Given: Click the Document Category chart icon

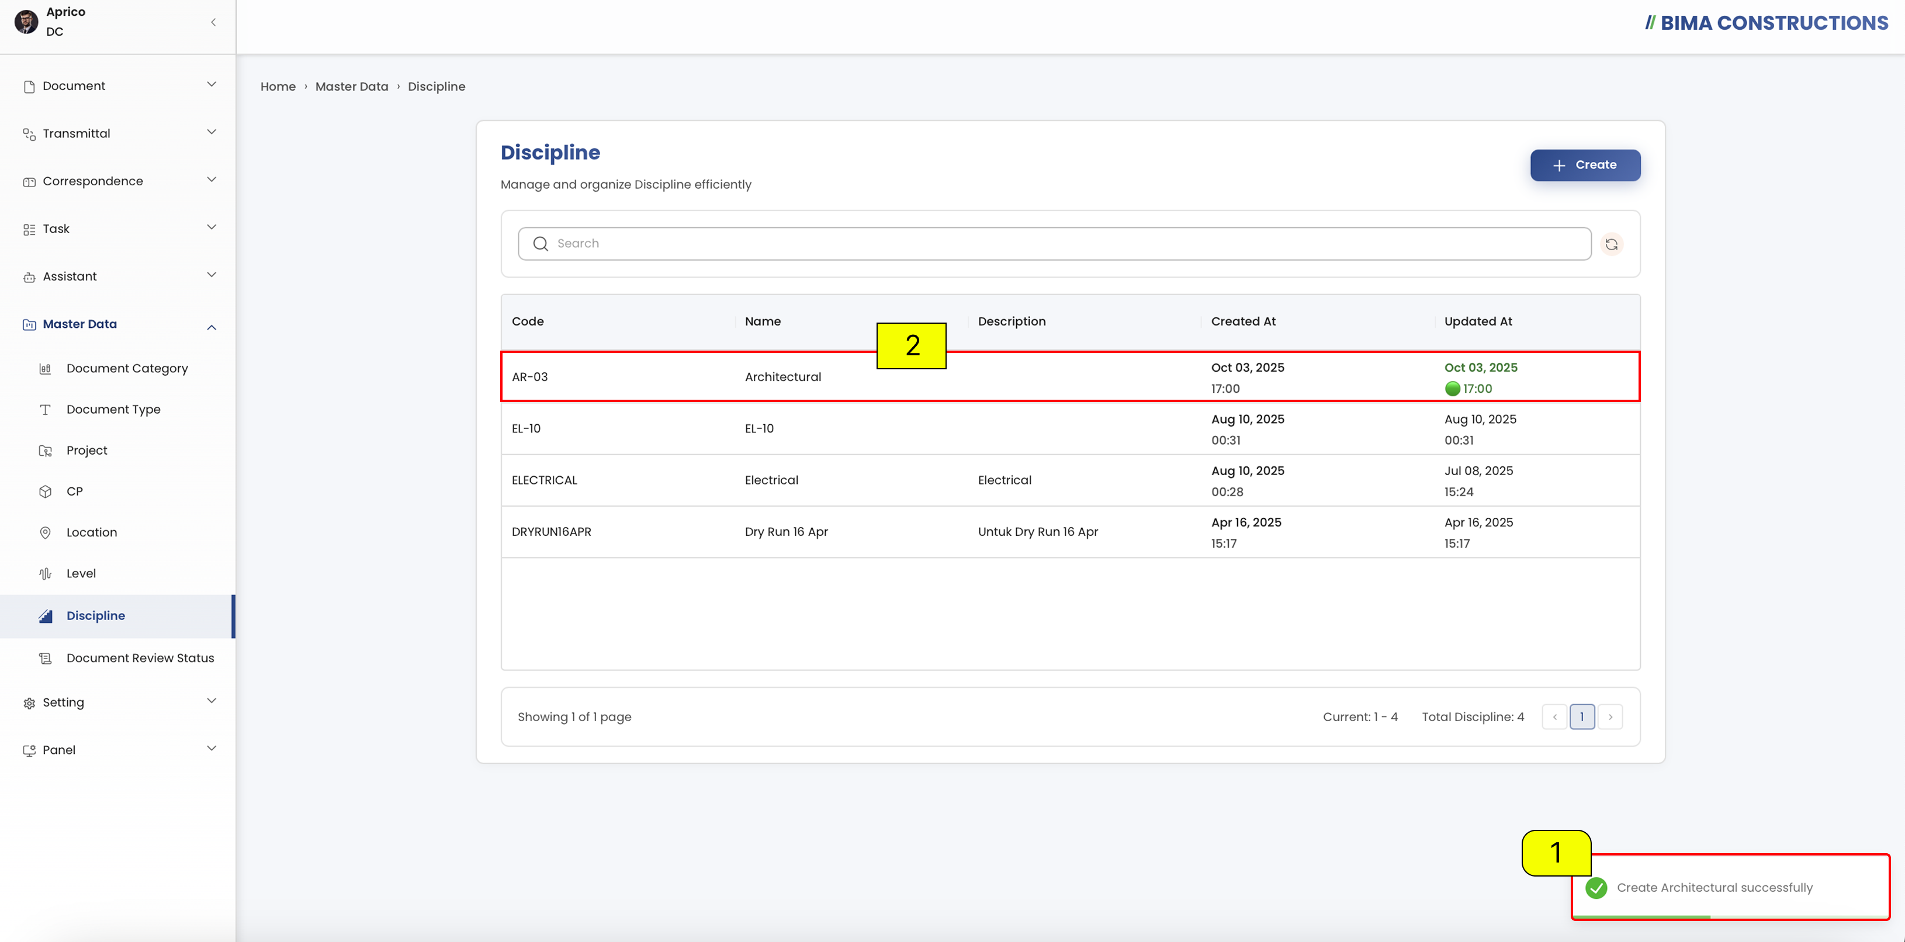Looking at the screenshot, I should coord(45,368).
